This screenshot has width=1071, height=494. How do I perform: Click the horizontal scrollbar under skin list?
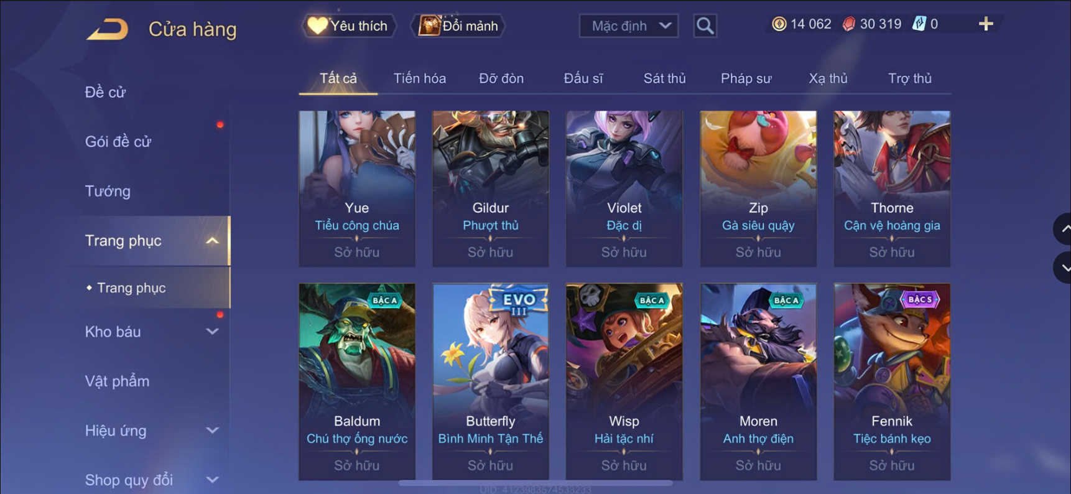click(535, 483)
